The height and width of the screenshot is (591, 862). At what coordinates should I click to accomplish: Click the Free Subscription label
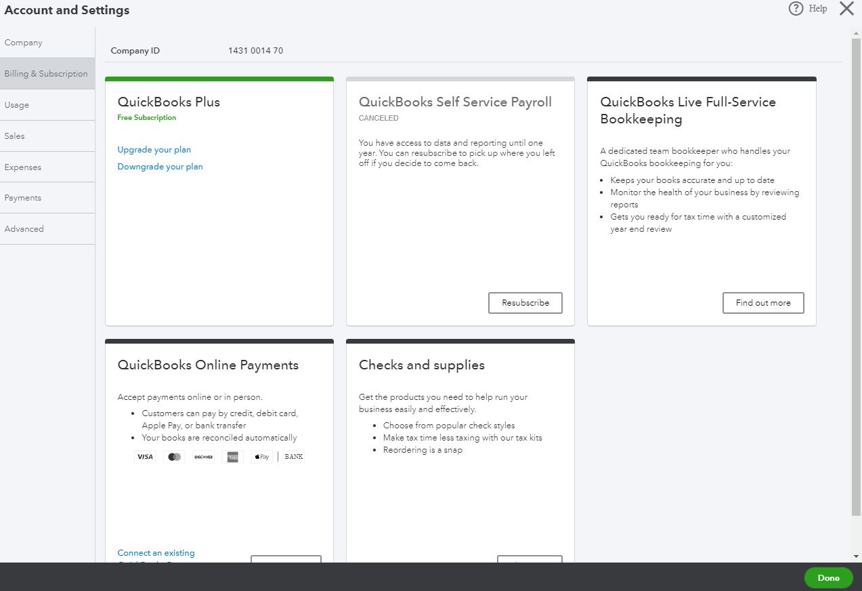click(146, 118)
